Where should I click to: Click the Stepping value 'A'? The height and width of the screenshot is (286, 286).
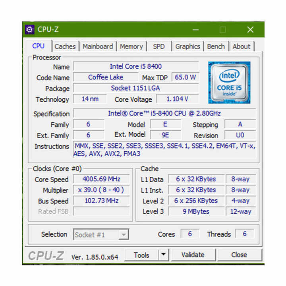point(240,124)
